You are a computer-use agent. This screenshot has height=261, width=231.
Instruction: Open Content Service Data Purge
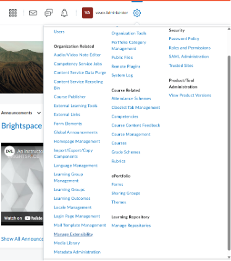coord(80,73)
